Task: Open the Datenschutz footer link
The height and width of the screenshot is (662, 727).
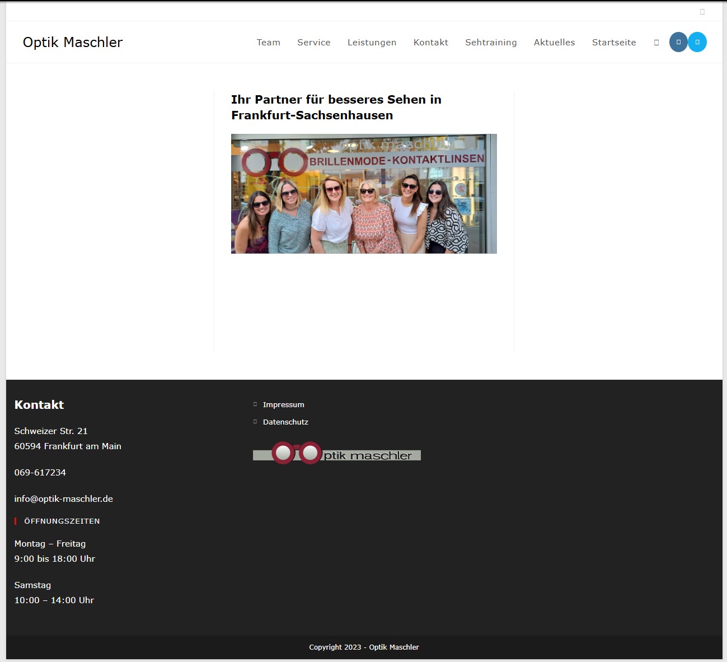Action: [285, 422]
